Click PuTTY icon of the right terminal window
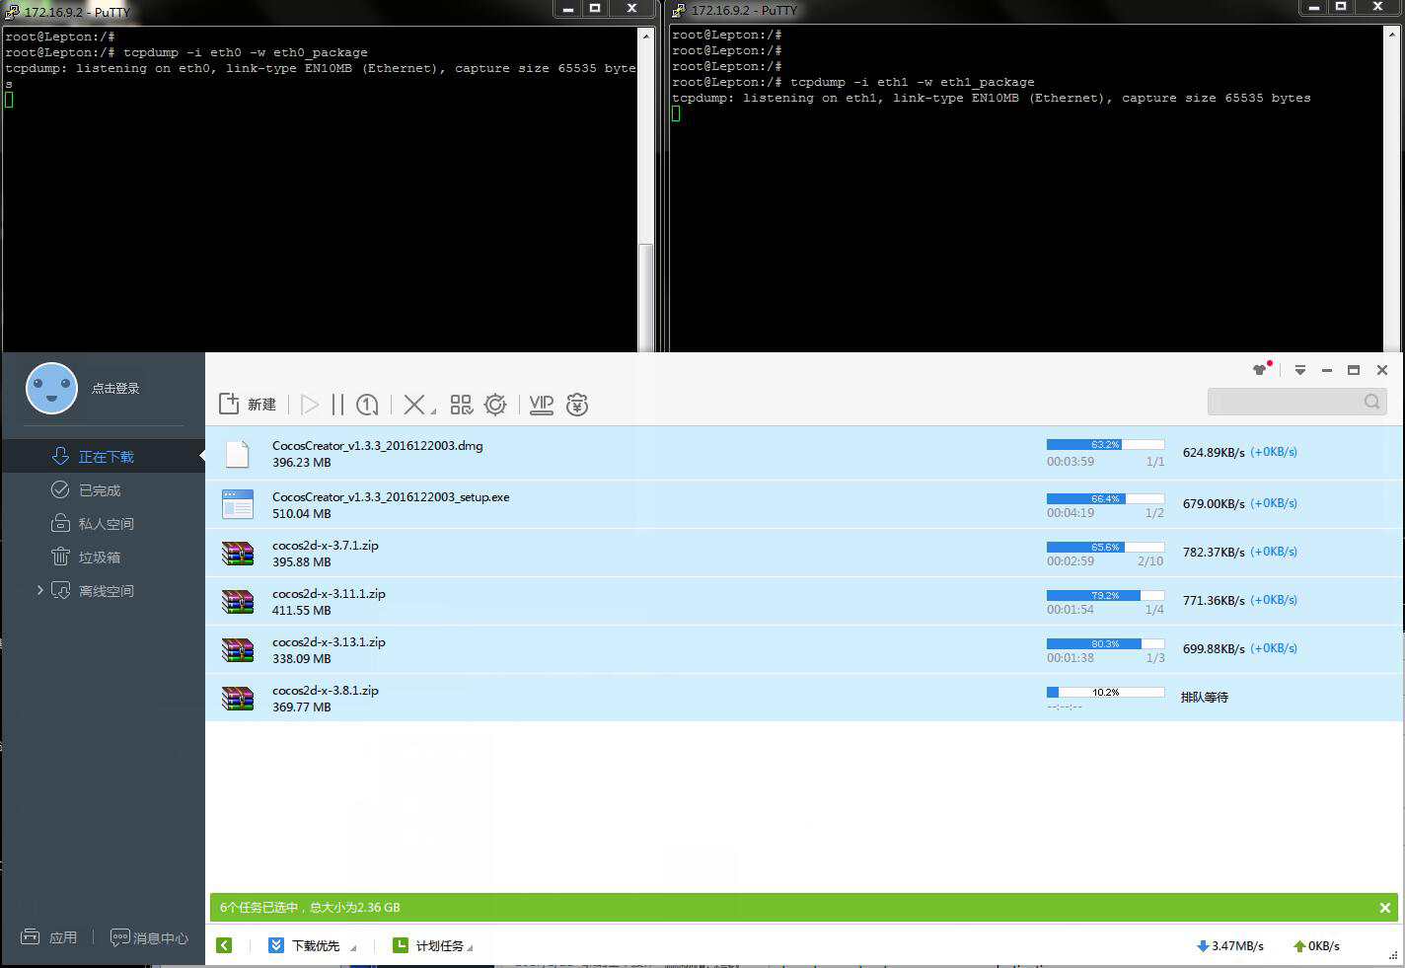This screenshot has width=1405, height=968. [679, 11]
